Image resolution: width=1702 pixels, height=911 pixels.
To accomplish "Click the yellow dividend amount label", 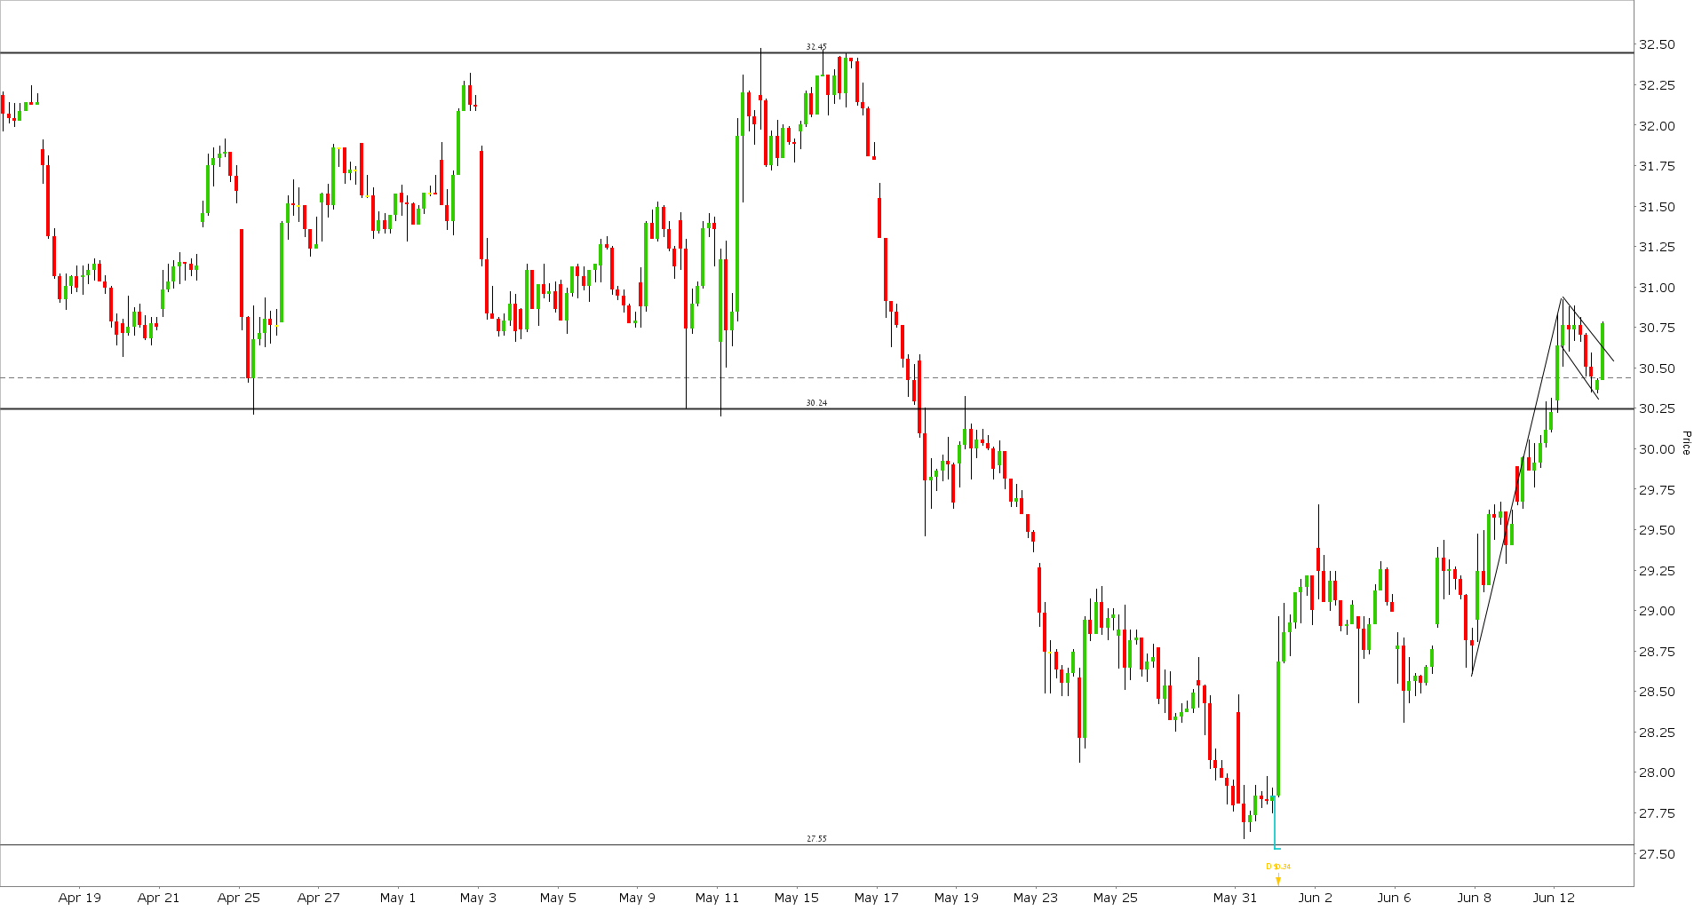I will (1279, 867).
